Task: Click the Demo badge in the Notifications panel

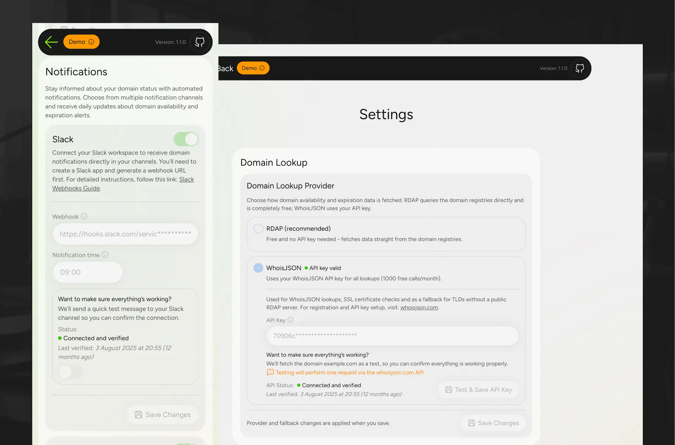Action: (x=81, y=42)
